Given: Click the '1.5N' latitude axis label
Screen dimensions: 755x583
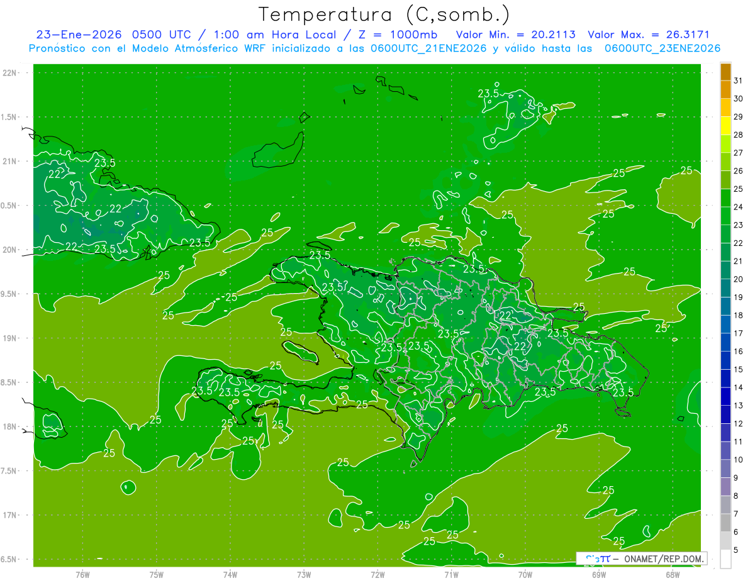Looking at the screenshot, I should click(9, 117).
